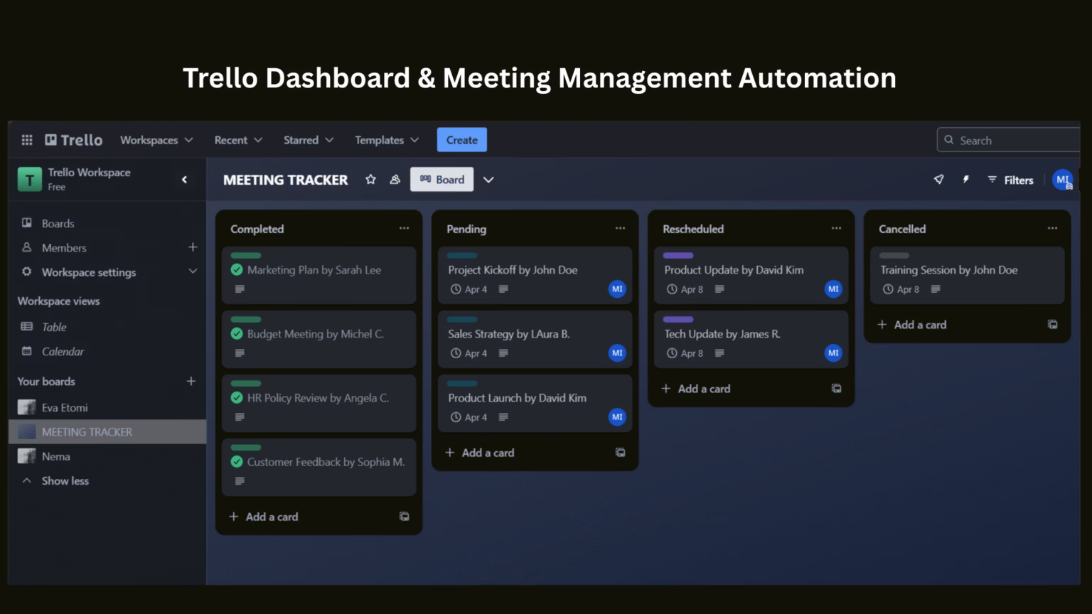Create card from template in Completed list
Viewport: 1092px width, 614px height.
click(404, 517)
